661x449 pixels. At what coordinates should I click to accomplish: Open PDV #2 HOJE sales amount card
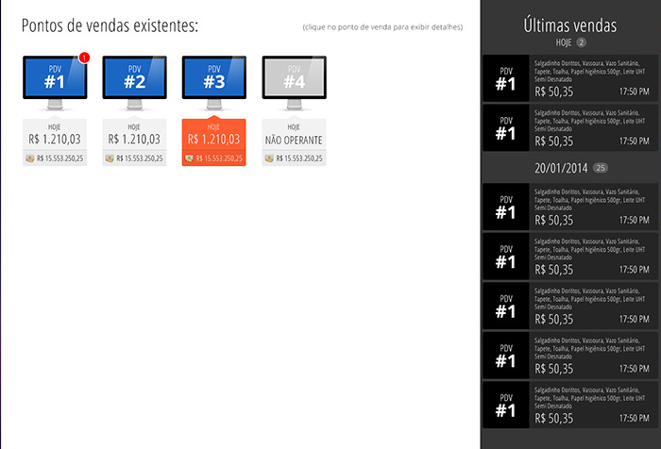click(x=134, y=139)
